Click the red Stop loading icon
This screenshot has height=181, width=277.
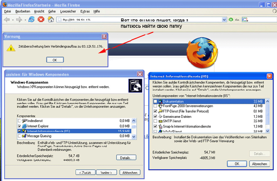(41, 20)
